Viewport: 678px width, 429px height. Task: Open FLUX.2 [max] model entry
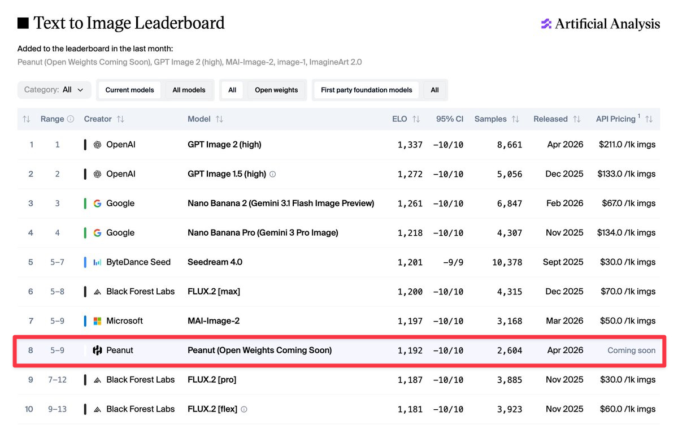[x=214, y=292]
